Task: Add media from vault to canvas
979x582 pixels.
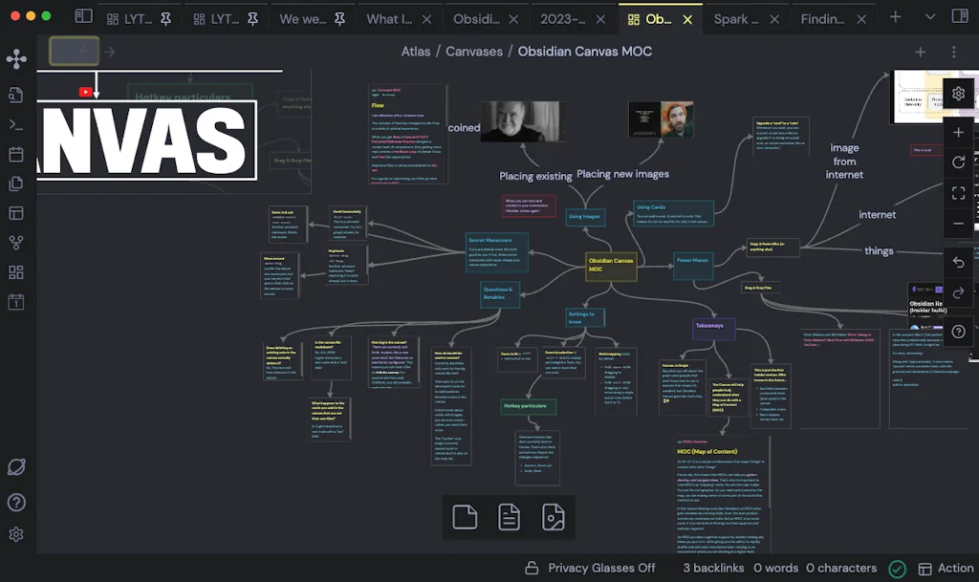Action: (554, 517)
